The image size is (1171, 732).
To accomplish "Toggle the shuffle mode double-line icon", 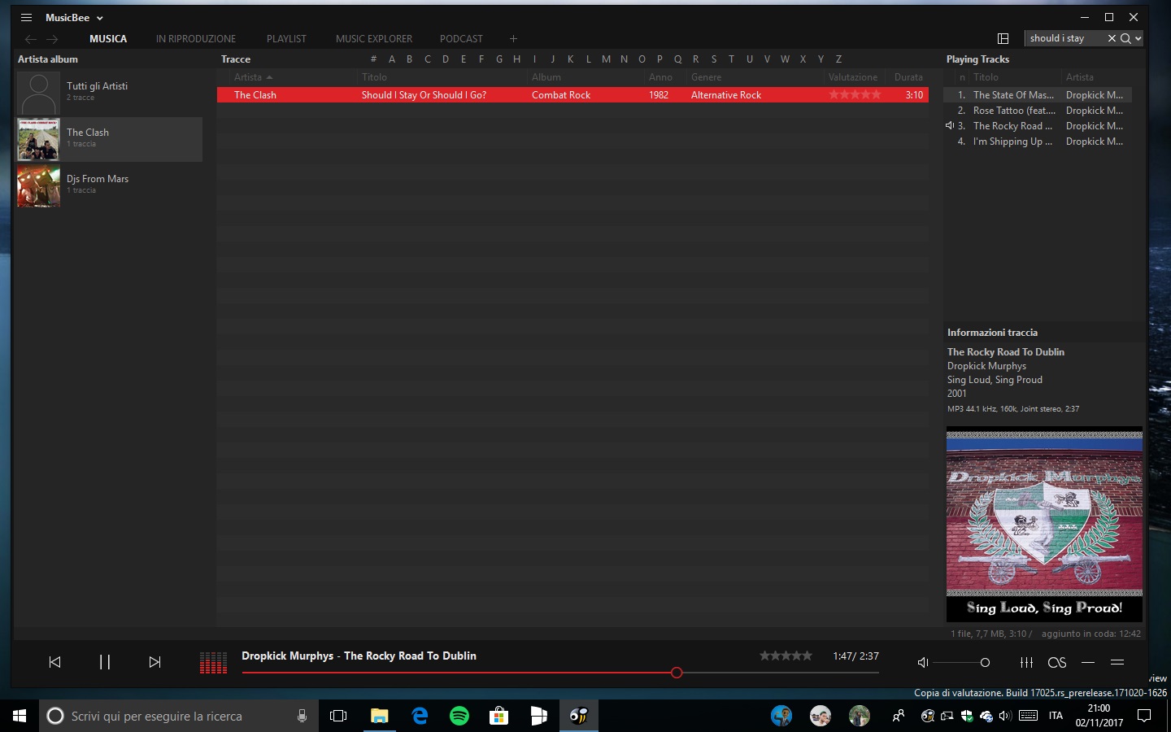I will (x=1117, y=663).
